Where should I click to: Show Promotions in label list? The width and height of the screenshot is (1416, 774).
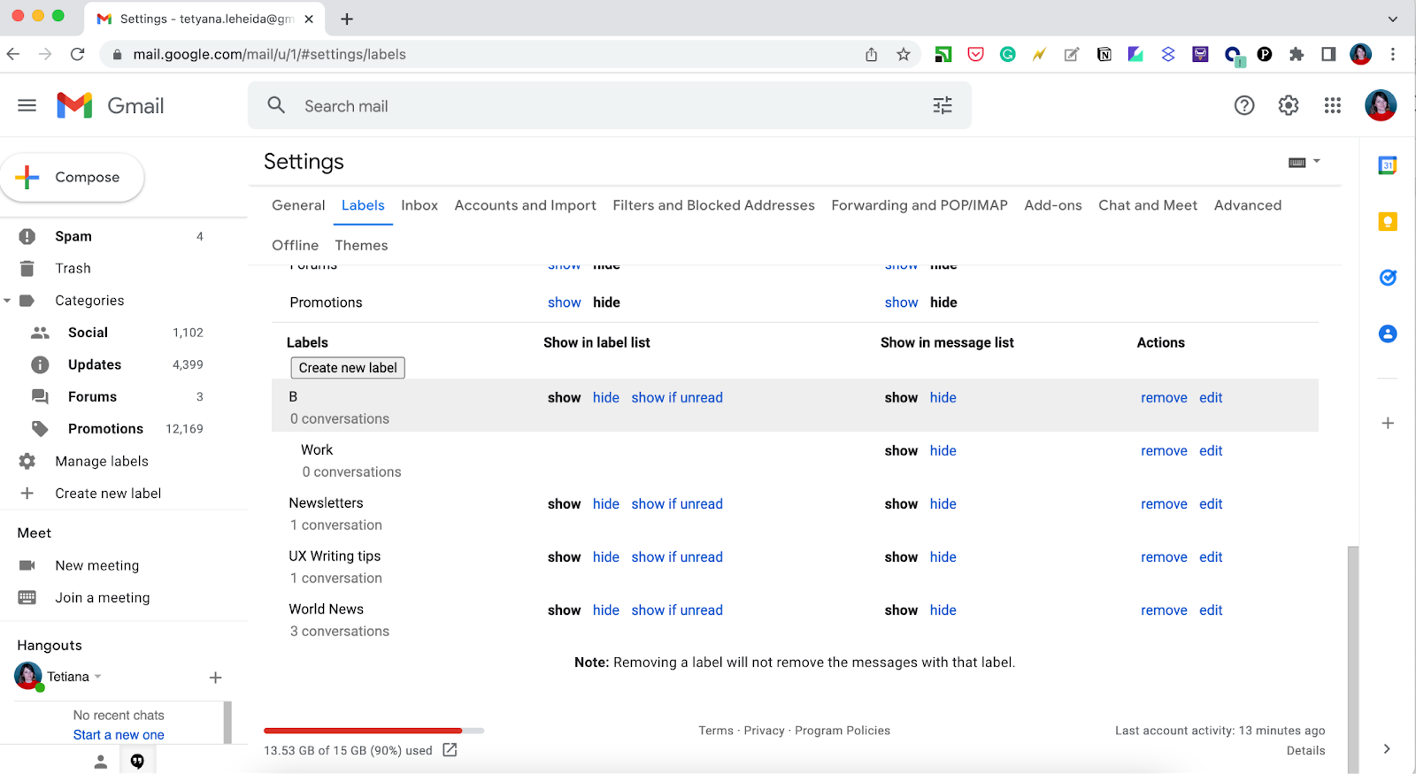click(564, 303)
